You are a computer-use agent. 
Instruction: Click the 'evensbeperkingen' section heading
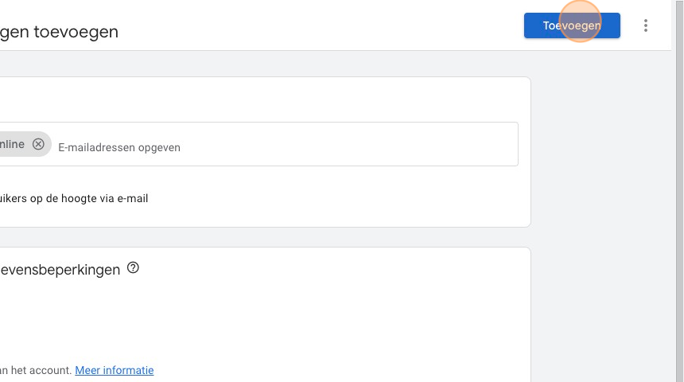click(60, 270)
